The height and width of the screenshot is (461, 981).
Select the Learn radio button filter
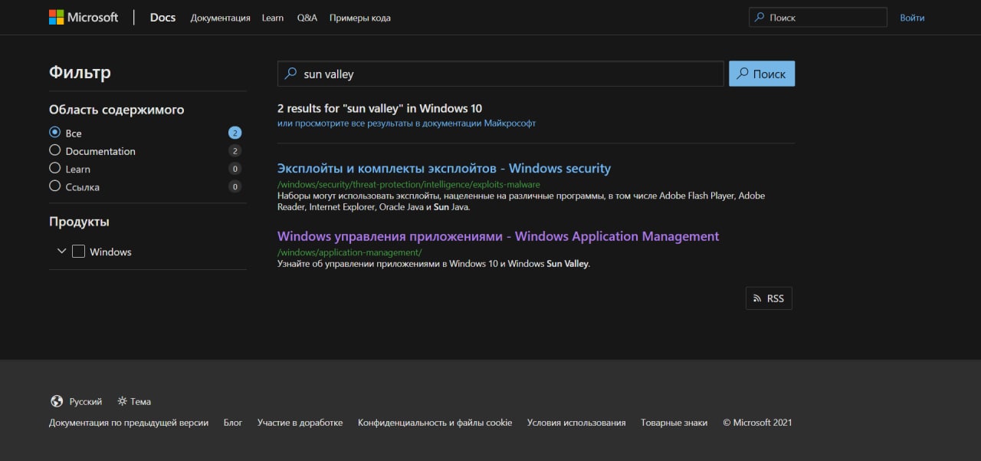pos(54,168)
